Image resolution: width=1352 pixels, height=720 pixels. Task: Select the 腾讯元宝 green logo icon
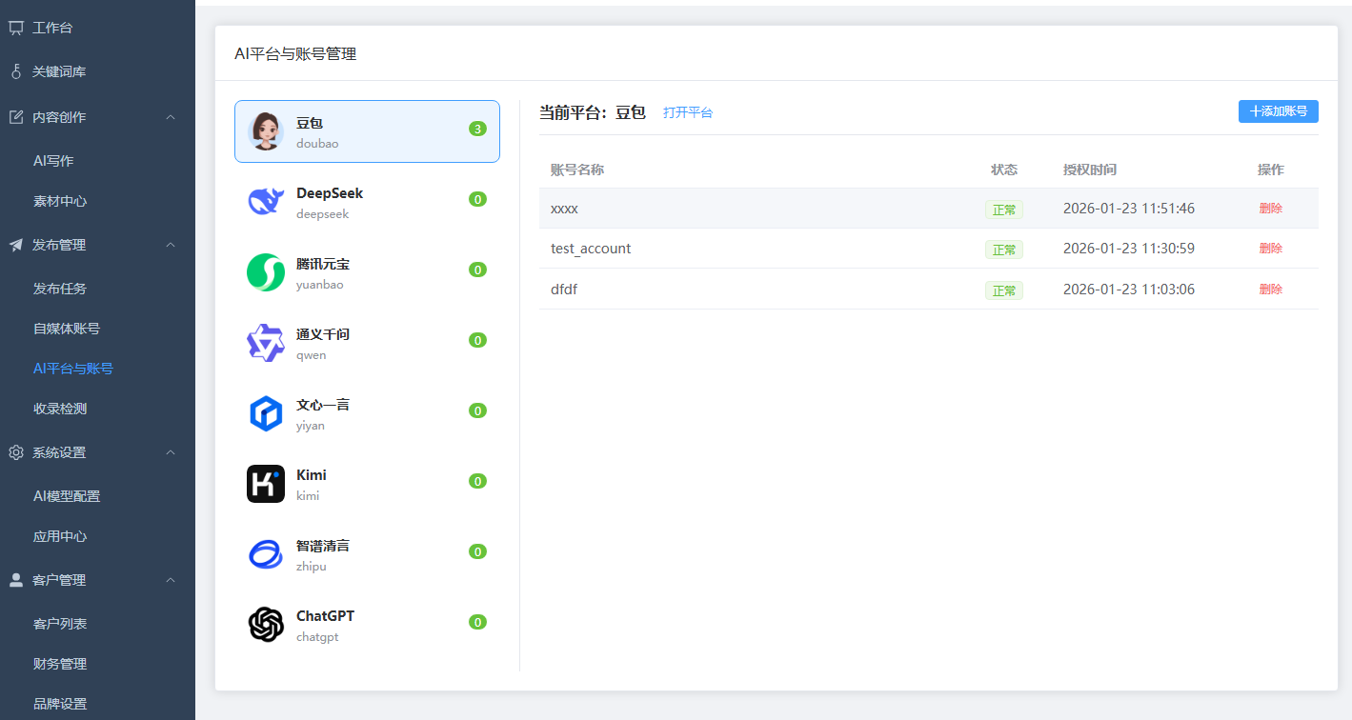(266, 272)
